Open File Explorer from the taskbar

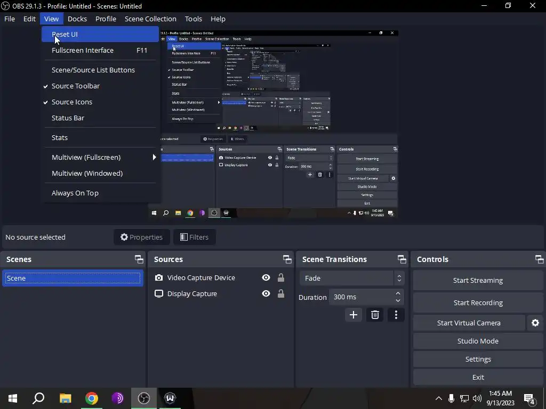tap(65, 398)
